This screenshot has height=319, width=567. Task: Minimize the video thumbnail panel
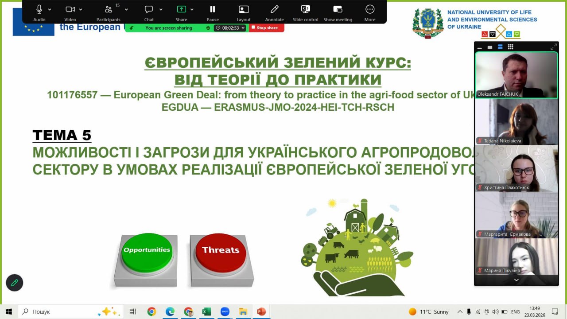tap(480, 47)
